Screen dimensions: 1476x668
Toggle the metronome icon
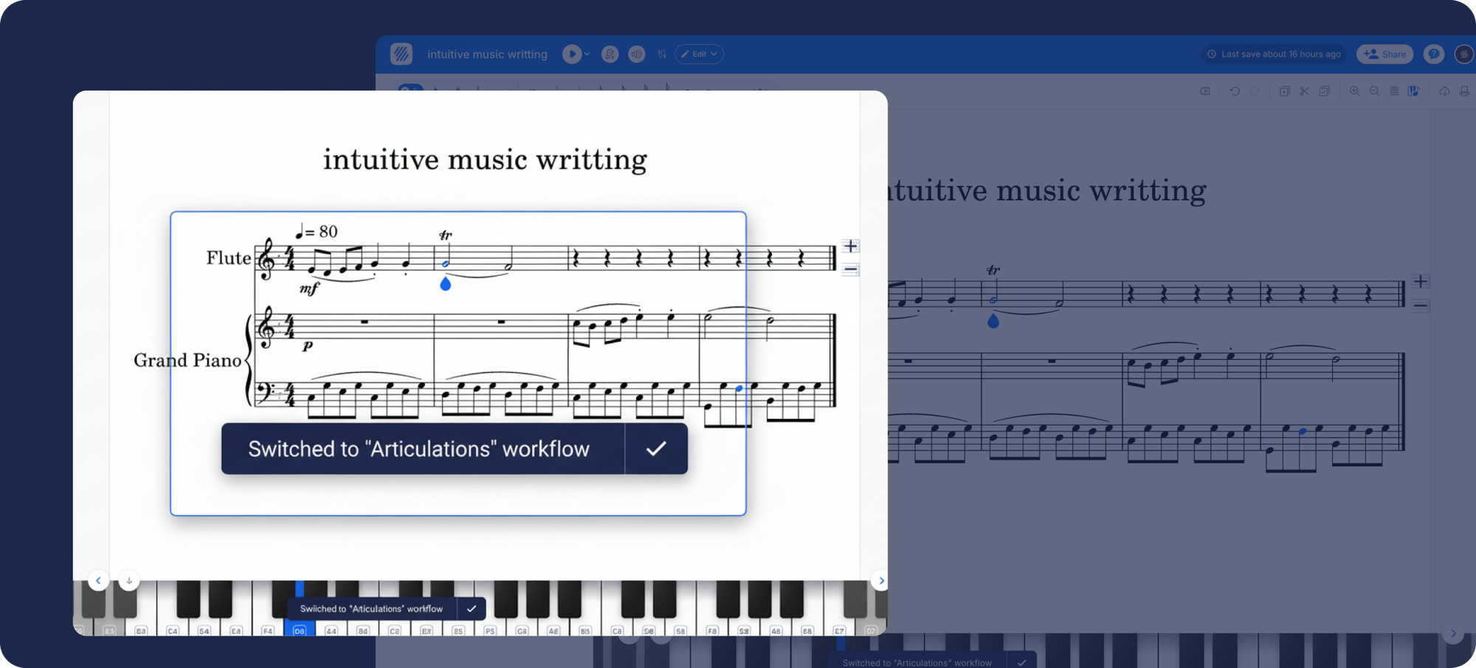point(610,54)
